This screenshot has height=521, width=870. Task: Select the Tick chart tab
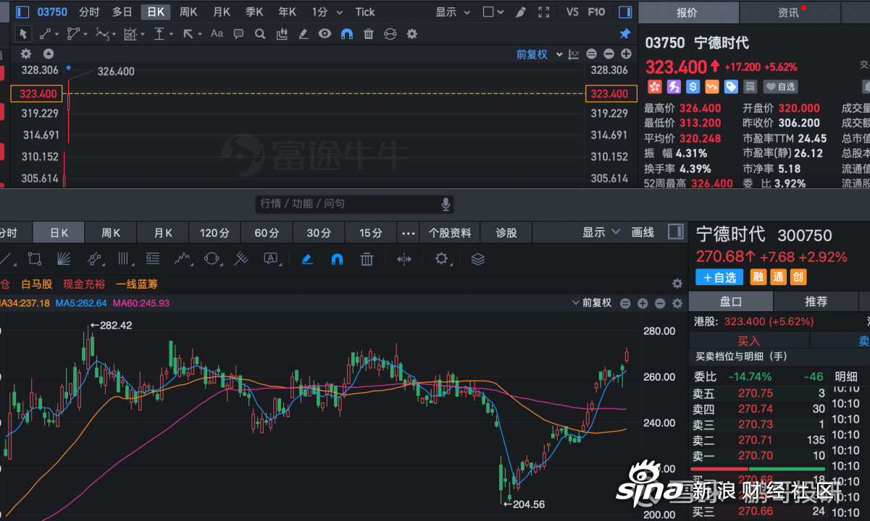(x=365, y=12)
